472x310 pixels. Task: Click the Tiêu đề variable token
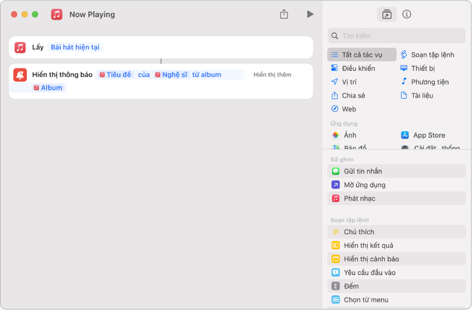tap(115, 74)
